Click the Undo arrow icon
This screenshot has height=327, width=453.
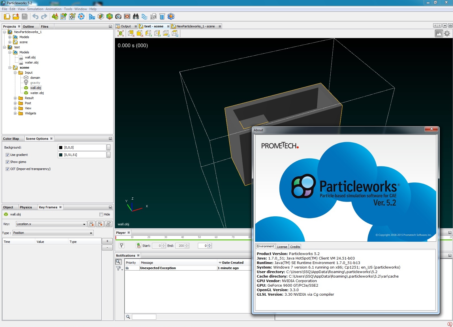coord(35,16)
